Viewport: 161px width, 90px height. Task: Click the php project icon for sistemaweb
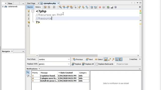click(x=6, y=6)
